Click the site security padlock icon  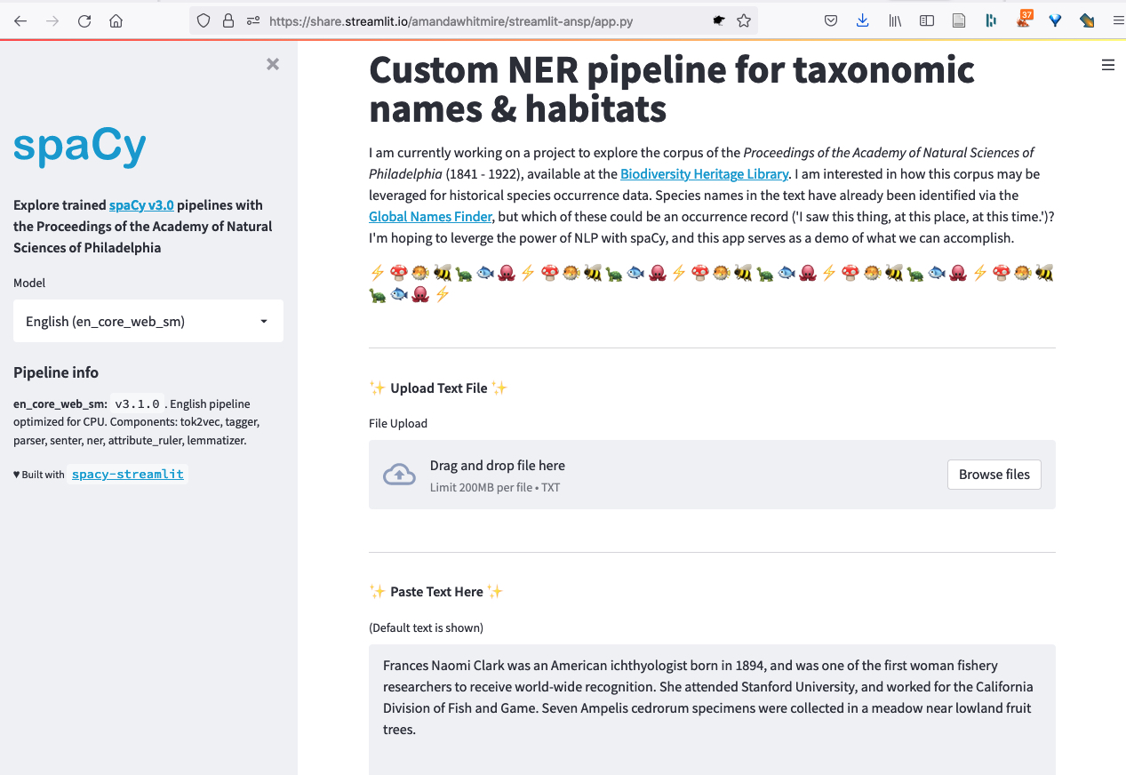pos(228,20)
